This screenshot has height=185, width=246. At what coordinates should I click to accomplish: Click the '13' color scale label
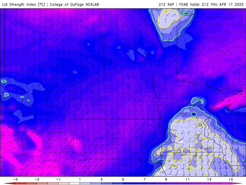(209, 179)
